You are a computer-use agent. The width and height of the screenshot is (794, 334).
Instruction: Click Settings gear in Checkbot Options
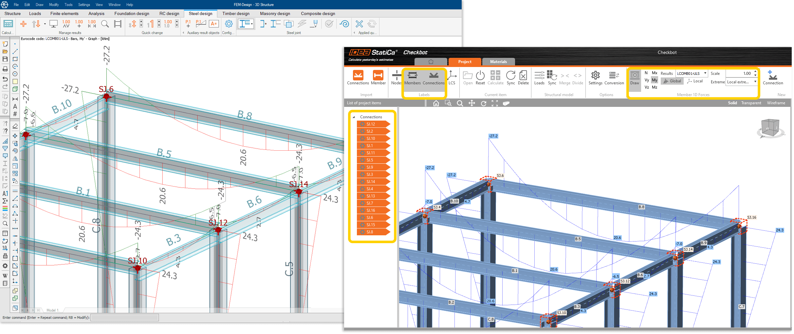[595, 75]
